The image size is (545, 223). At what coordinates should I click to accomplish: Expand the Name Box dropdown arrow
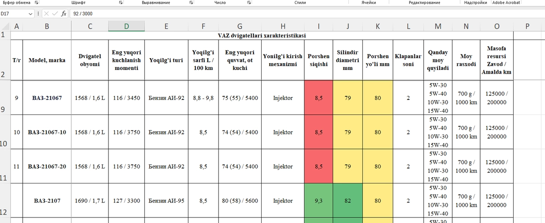(x=30, y=14)
